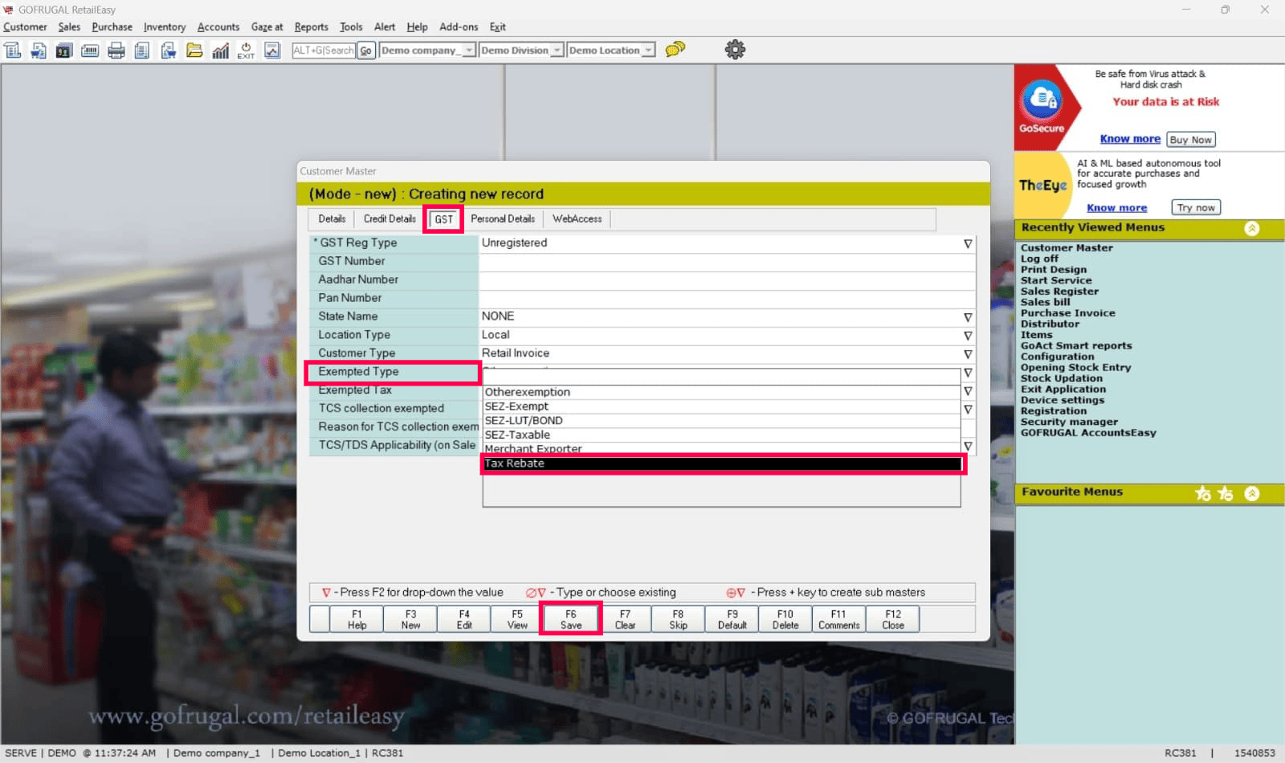The image size is (1285, 763).
Task: Click F1 Help button
Action: (357, 619)
